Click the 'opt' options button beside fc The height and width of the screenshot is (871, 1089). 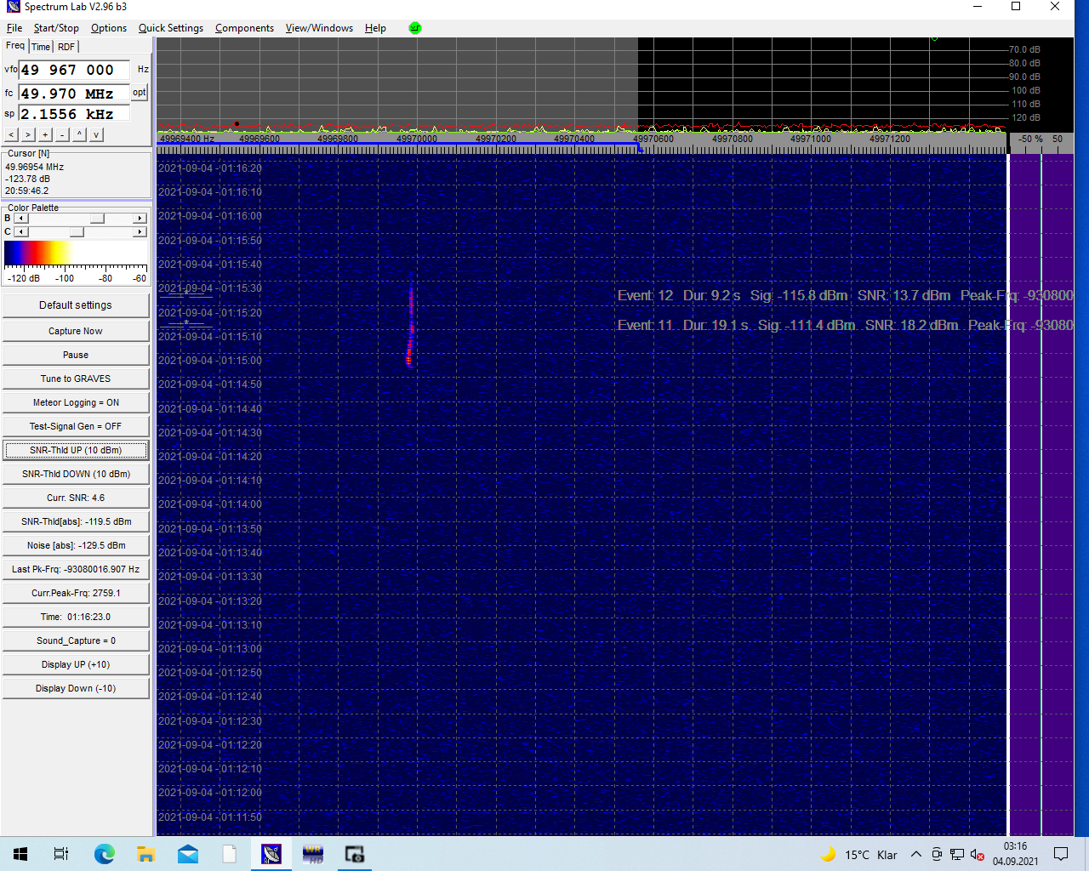(x=140, y=93)
